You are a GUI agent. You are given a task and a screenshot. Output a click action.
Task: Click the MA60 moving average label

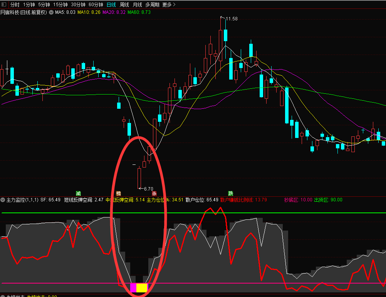coord(139,12)
